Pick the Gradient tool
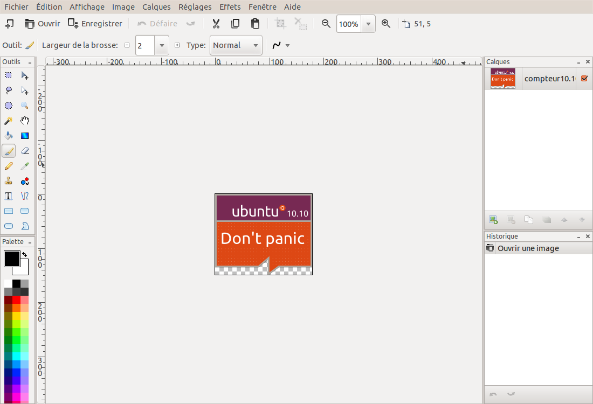The width and height of the screenshot is (593, 404). (24, 135)
